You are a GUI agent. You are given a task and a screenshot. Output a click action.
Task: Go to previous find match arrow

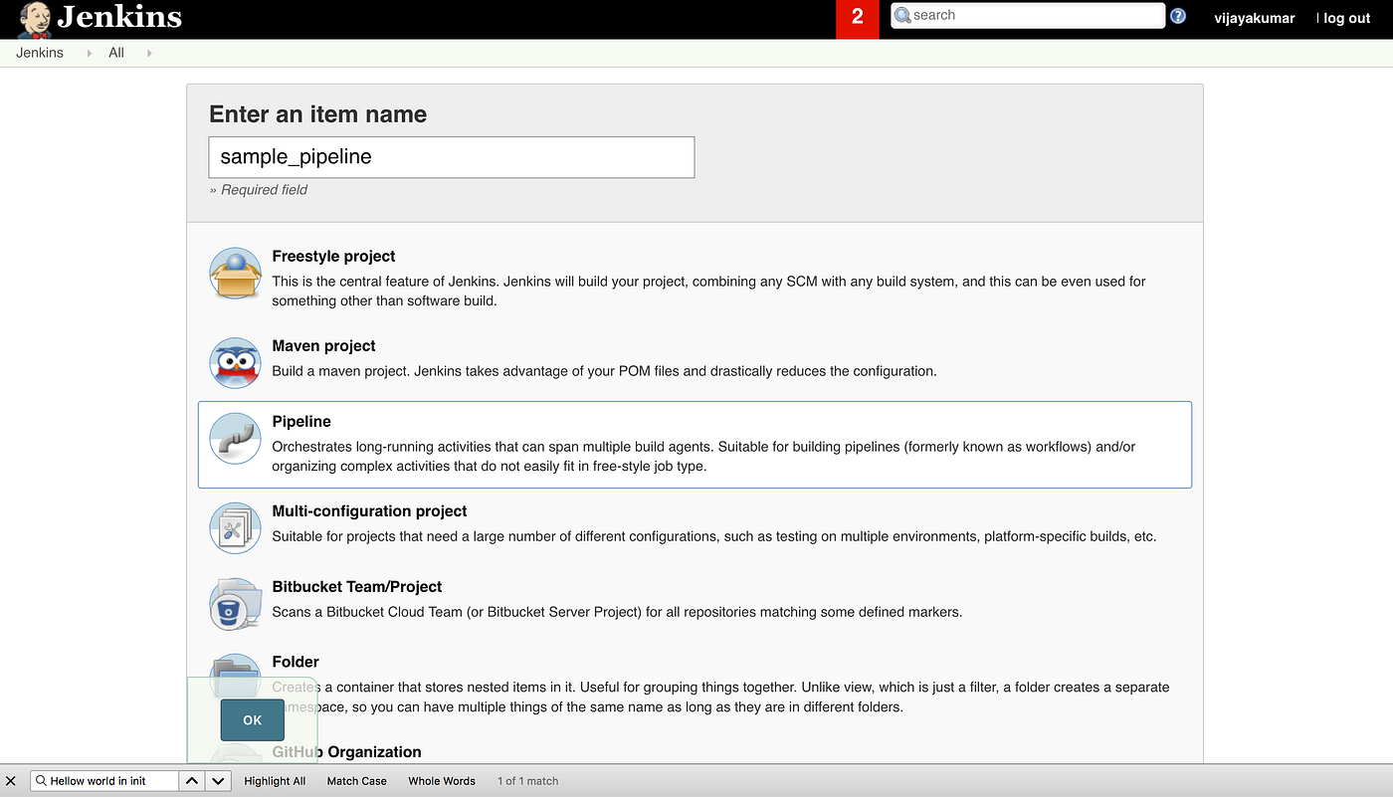193,781
